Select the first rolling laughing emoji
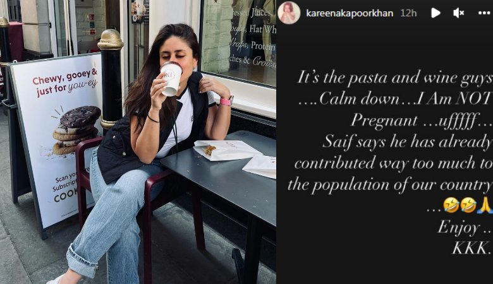Image resolution: width=493 pixels, height=284 pixels. pyautogui.click(x=451, y=204)
